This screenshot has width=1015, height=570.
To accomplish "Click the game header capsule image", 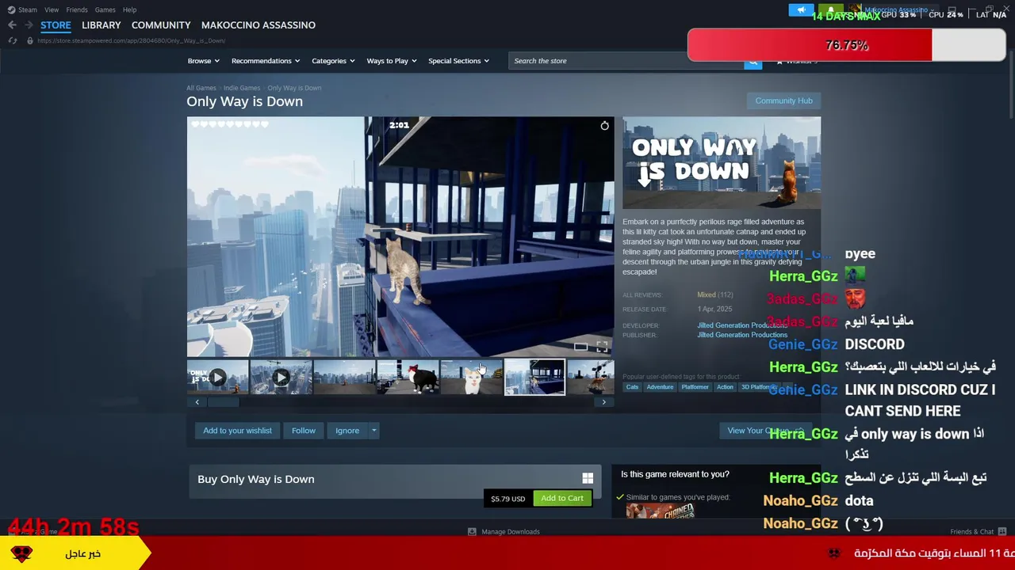I will pyautogui.click(x=722, y=163).
